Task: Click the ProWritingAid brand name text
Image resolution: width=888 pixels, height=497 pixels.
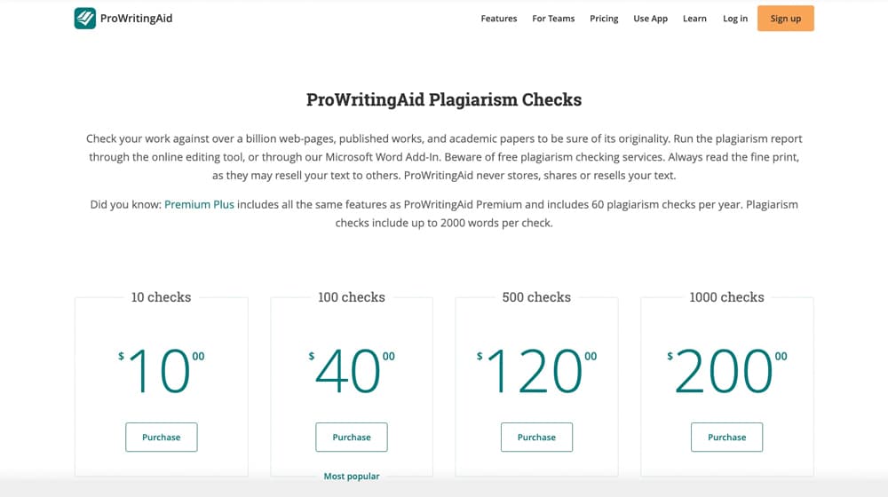Action: click(x=136, y=18)
